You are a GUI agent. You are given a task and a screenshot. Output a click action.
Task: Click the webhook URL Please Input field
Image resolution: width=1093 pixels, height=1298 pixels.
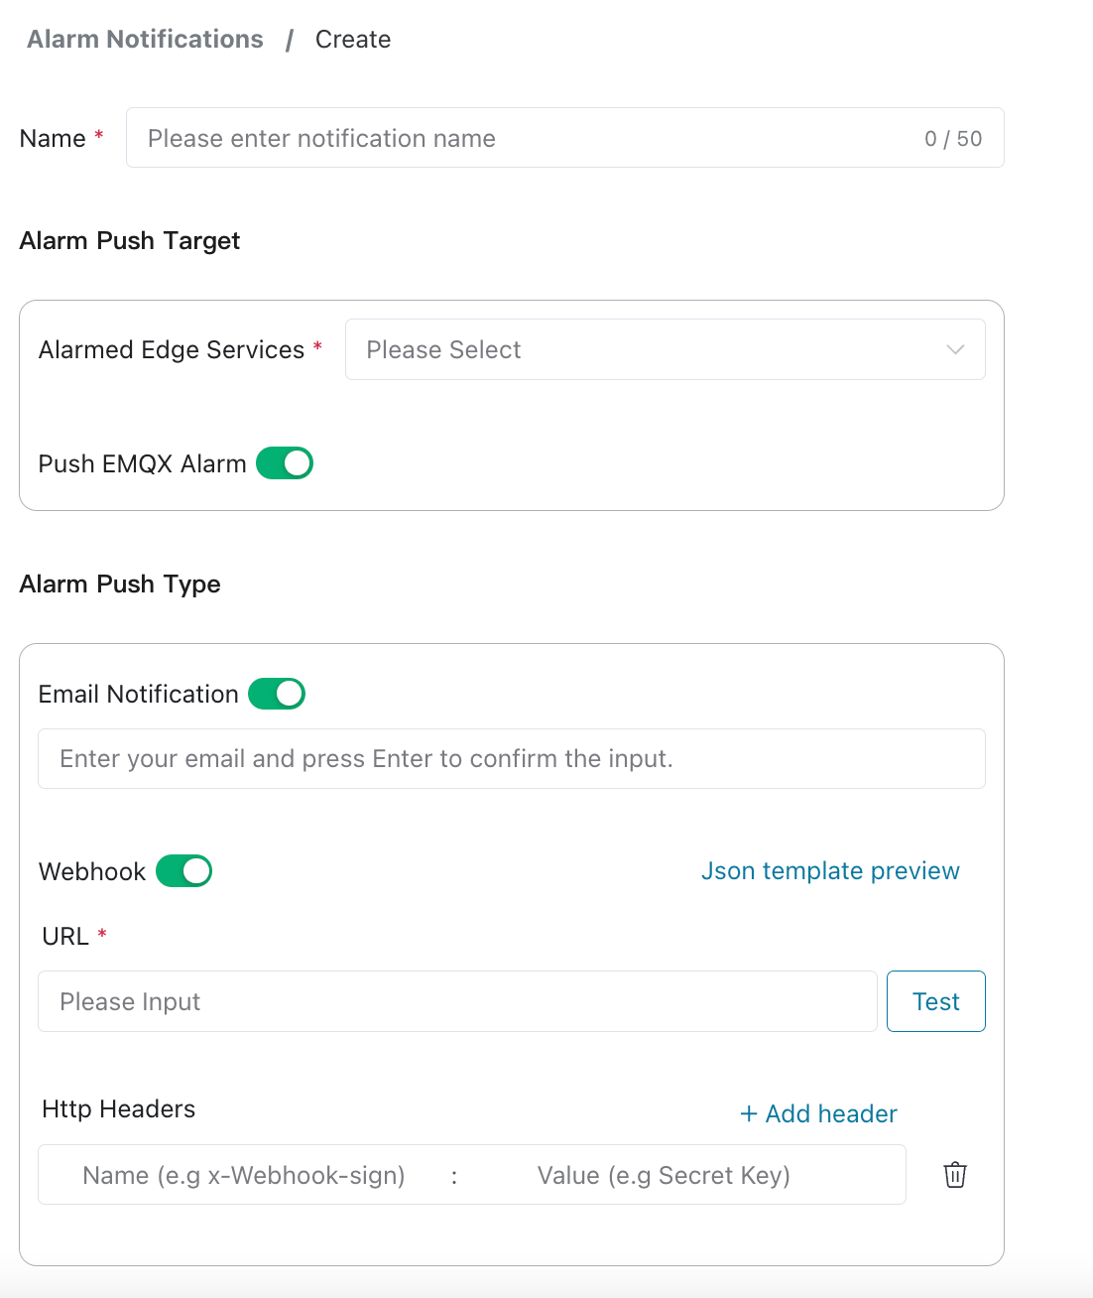point(456,1001)
